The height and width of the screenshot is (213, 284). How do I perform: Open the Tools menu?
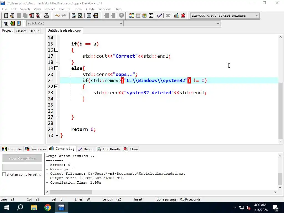coord(78,9)
